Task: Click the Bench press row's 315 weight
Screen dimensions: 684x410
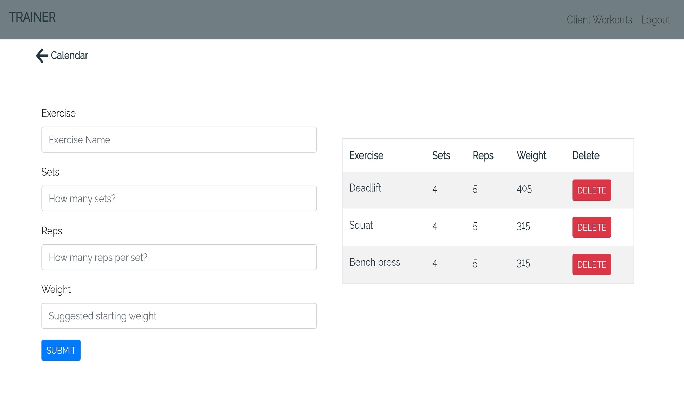Action: pos(523,263)
